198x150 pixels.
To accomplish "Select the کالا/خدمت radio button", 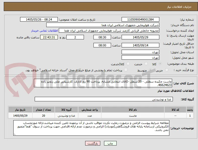I will [128, 64].
